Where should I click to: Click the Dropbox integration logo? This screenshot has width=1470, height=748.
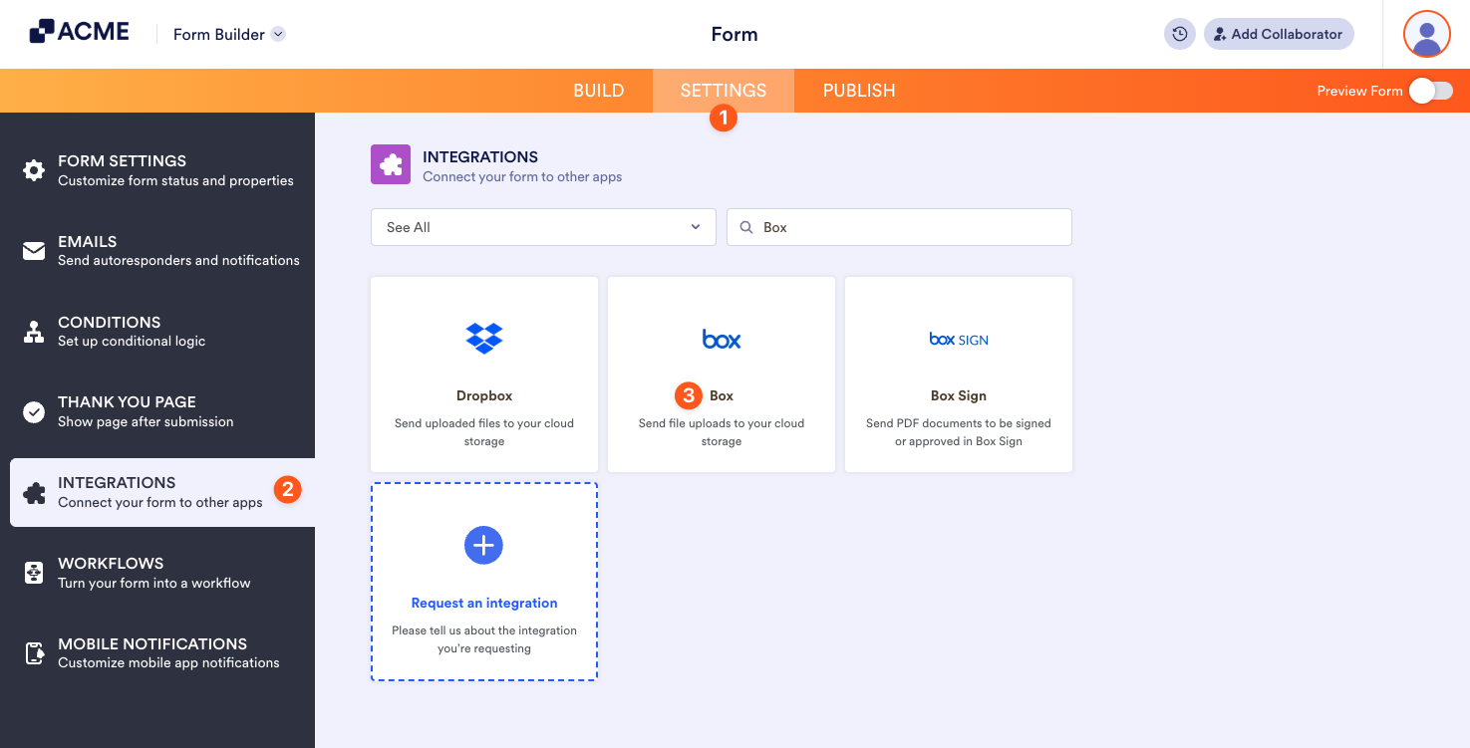tap(483, 338)
